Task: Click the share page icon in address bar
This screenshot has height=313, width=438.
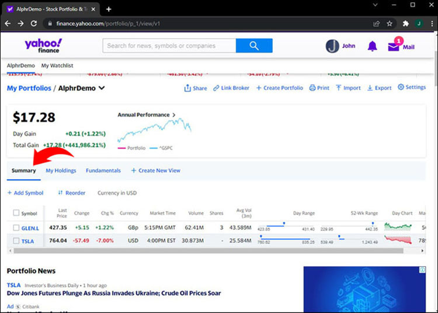Action: (377, 24)
